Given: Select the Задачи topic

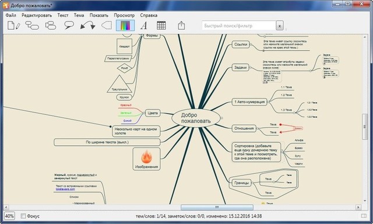Looking at the screenshot, I should (x=240, y=67).
